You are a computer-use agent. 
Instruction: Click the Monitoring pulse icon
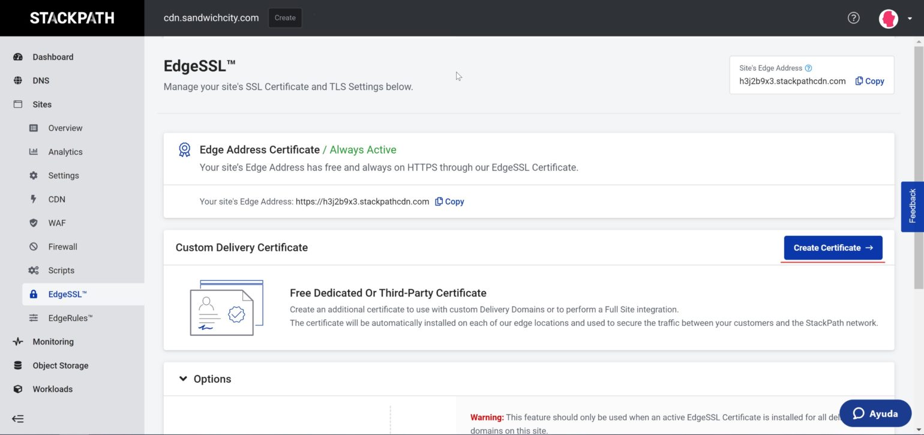(x=18, y=341)
